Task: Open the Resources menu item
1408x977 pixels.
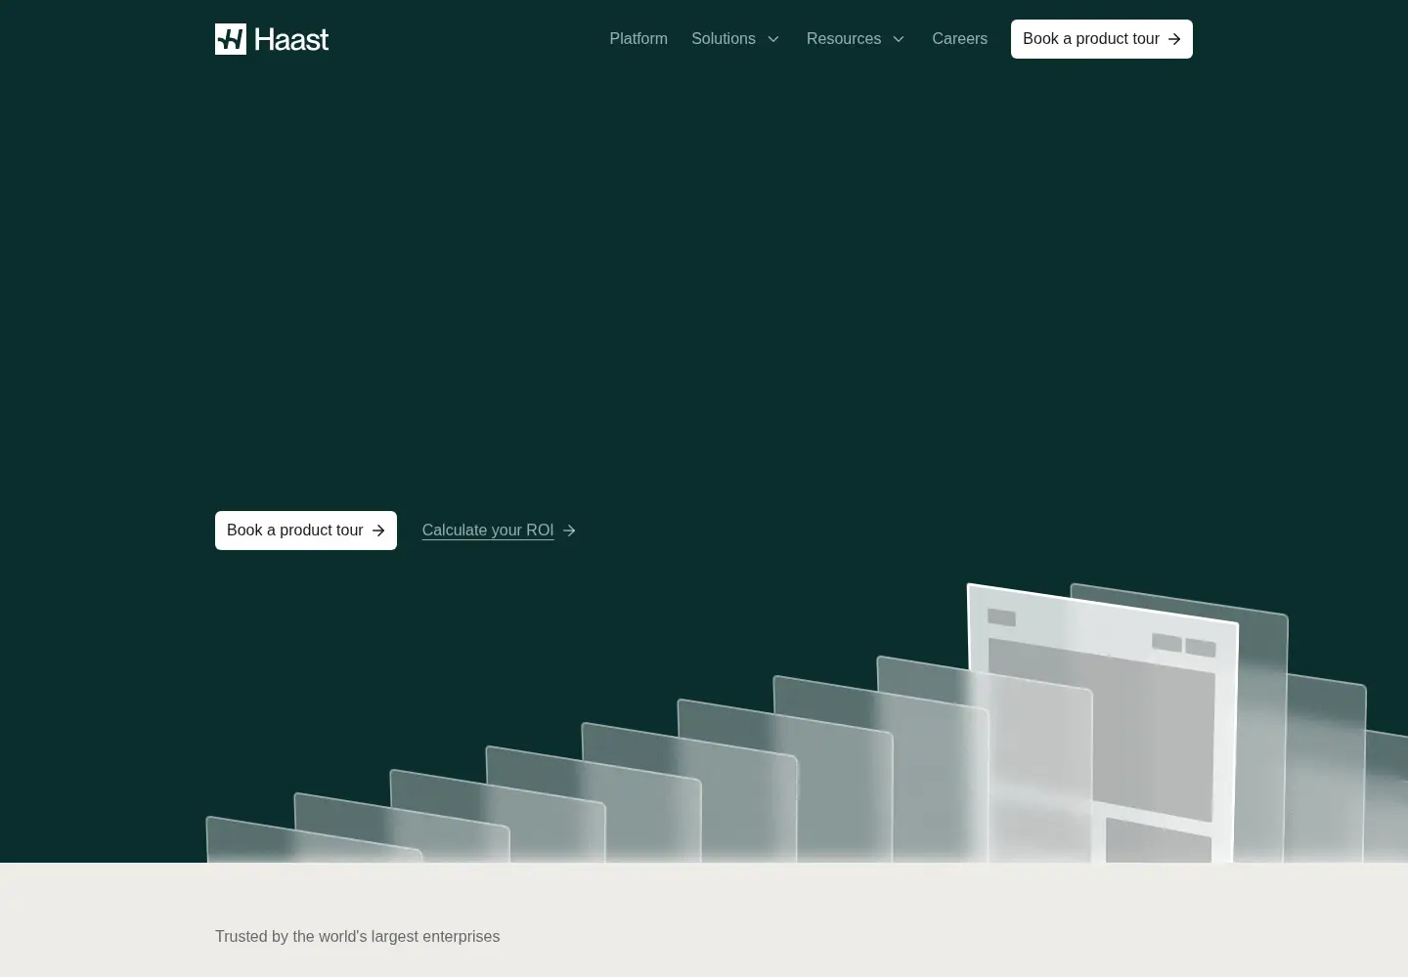Action: tap(843, 39)
